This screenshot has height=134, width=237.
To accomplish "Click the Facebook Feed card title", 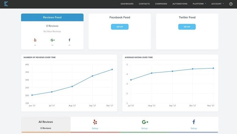I will tap(120, 17).
